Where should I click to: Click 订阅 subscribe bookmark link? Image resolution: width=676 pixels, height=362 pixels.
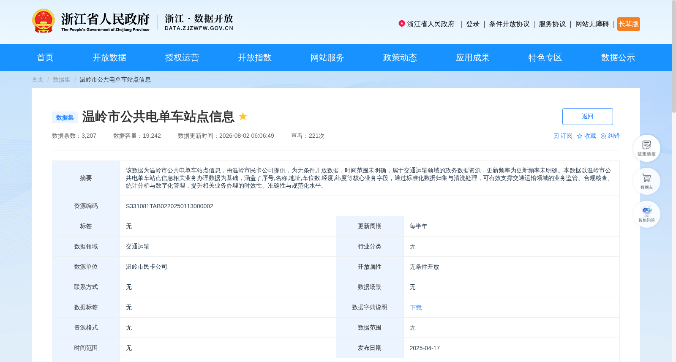click(563, 136)
